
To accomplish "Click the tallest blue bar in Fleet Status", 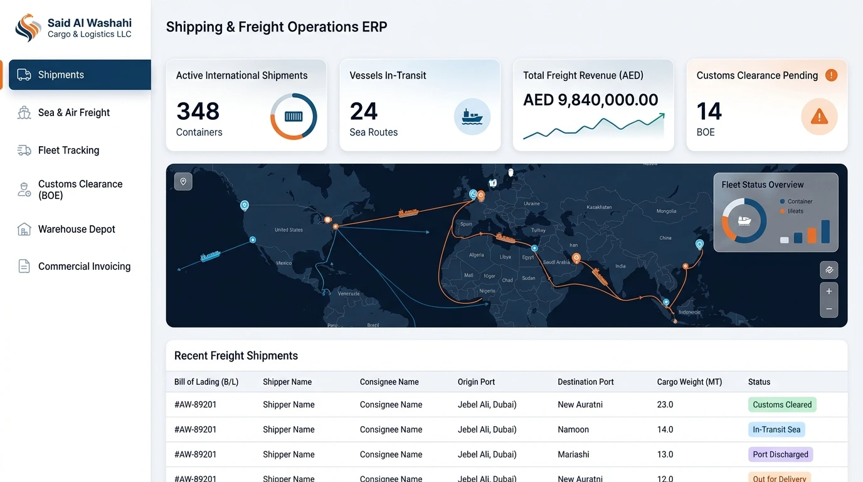I will (x=825, y=232).
